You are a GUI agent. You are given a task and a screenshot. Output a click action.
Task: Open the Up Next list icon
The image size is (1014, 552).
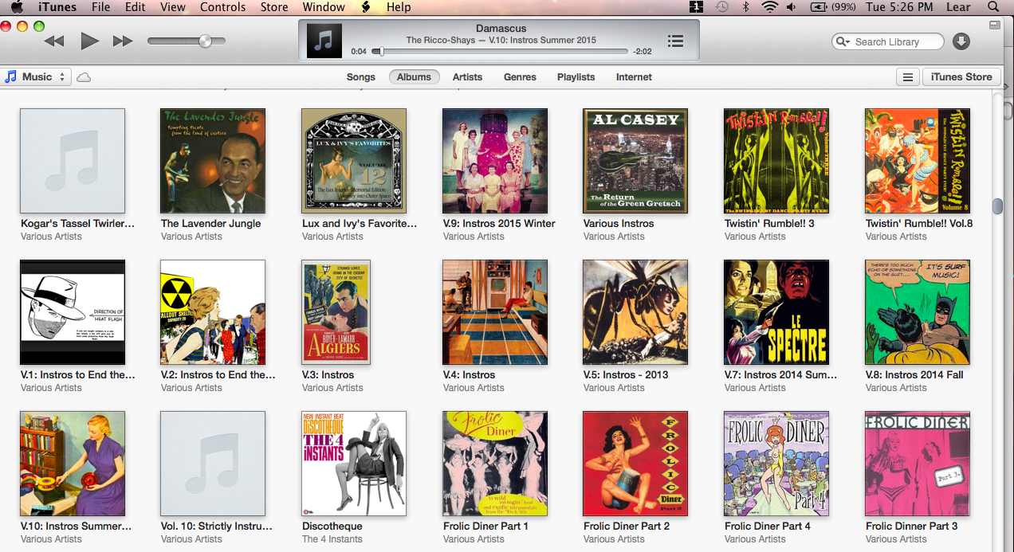click(x=675, y=41)
